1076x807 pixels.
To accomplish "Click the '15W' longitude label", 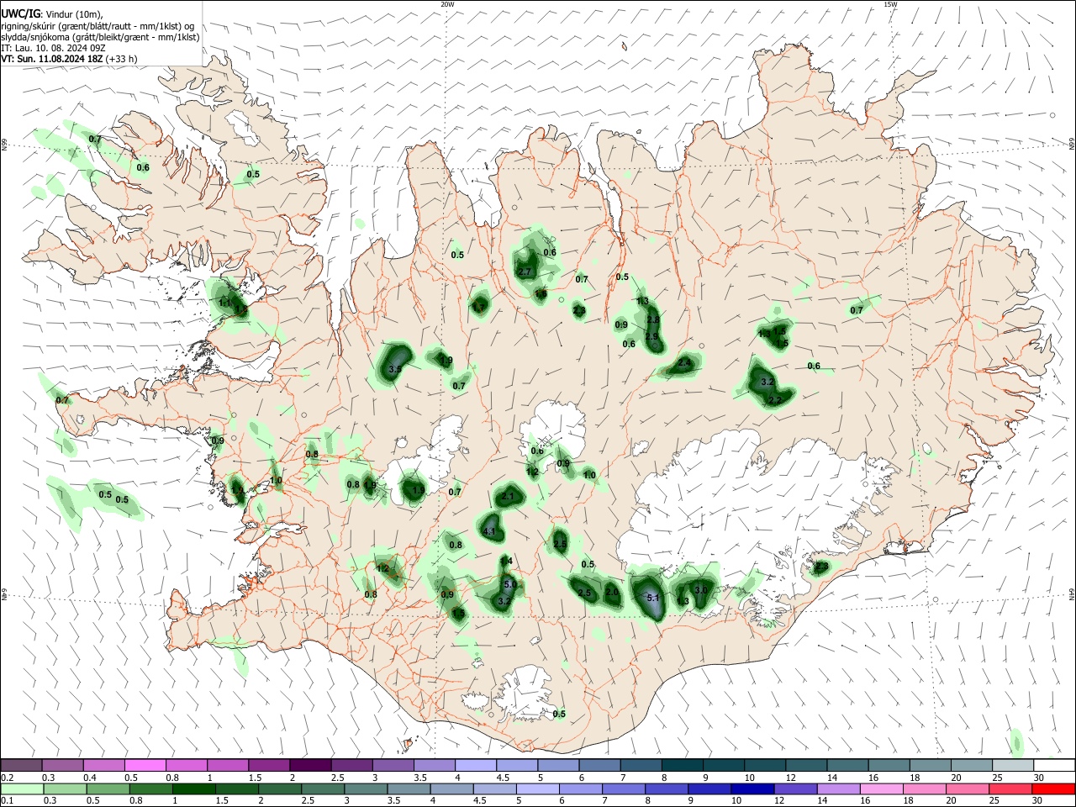I will 890,4.
